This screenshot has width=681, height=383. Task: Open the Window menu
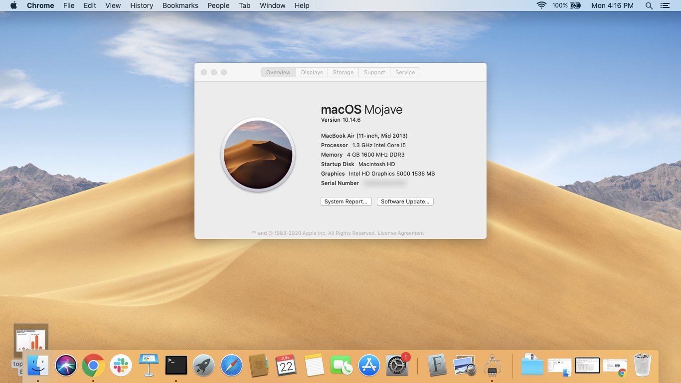click(x=273, y=5)
